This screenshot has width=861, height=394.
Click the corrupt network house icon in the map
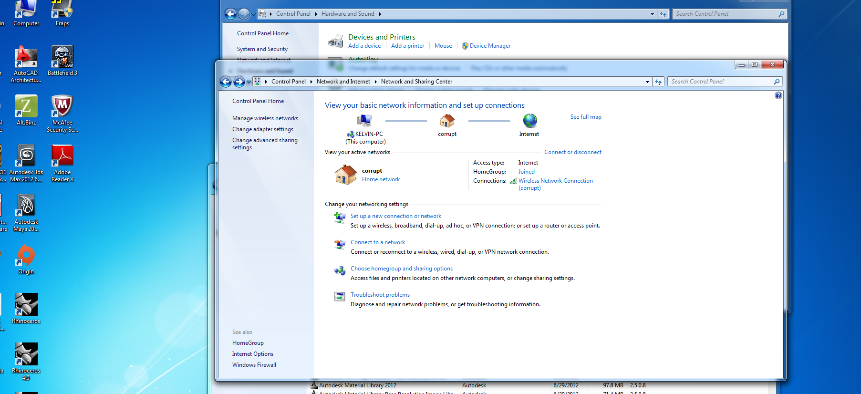[x=447, y=121]
